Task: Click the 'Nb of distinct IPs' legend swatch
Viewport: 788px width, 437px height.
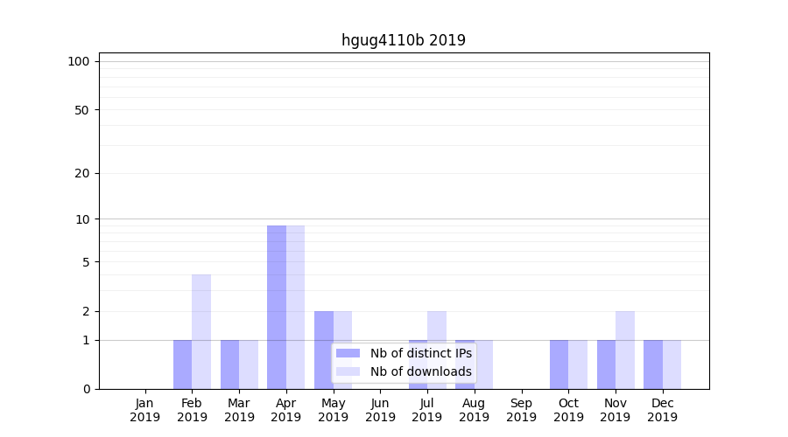Action: (348, 353)
